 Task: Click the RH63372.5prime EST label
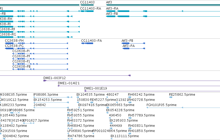pos(80,121)
